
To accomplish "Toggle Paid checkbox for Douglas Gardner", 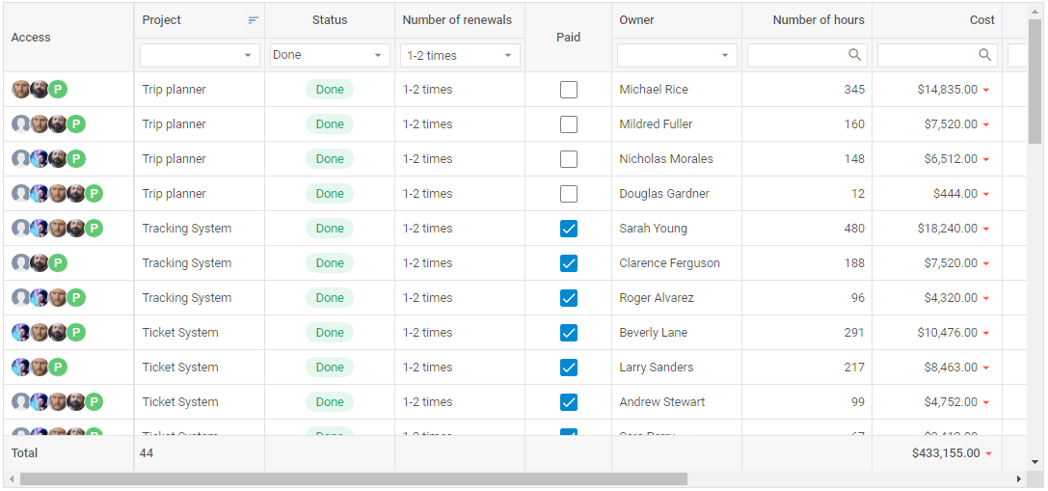I will click(x=569, y=194).
